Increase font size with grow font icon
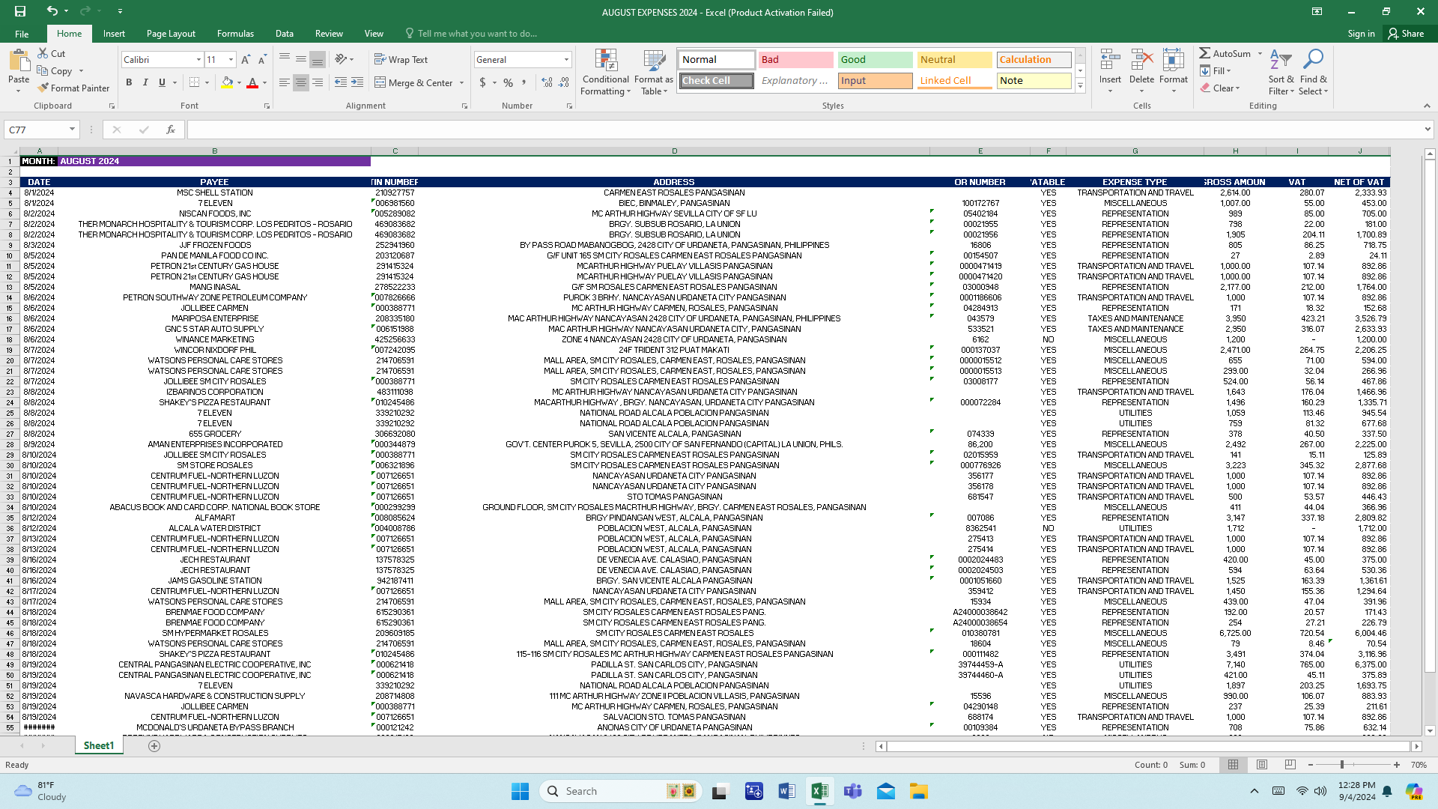The image size is (1438, 809). click(246, 60)
